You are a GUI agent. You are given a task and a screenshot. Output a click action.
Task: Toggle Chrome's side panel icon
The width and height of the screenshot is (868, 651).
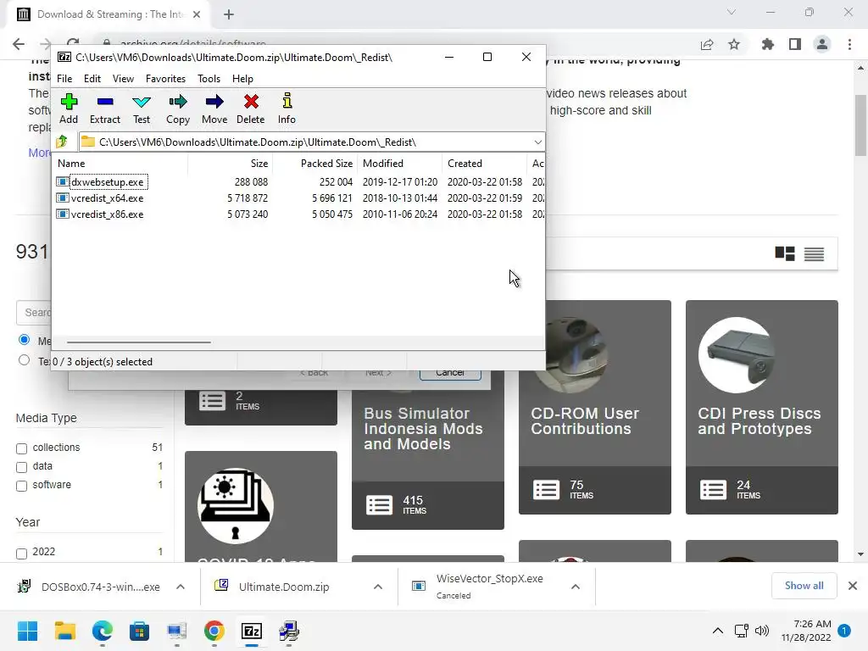(x=795, y=44)
